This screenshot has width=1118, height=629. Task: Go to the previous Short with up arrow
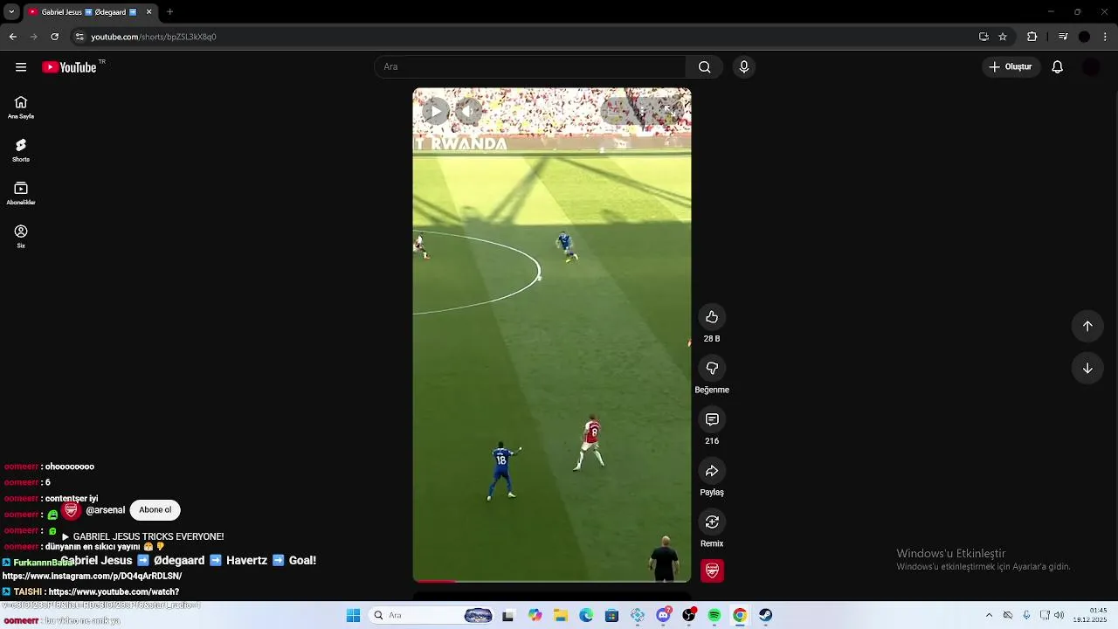coord(1087,326)
